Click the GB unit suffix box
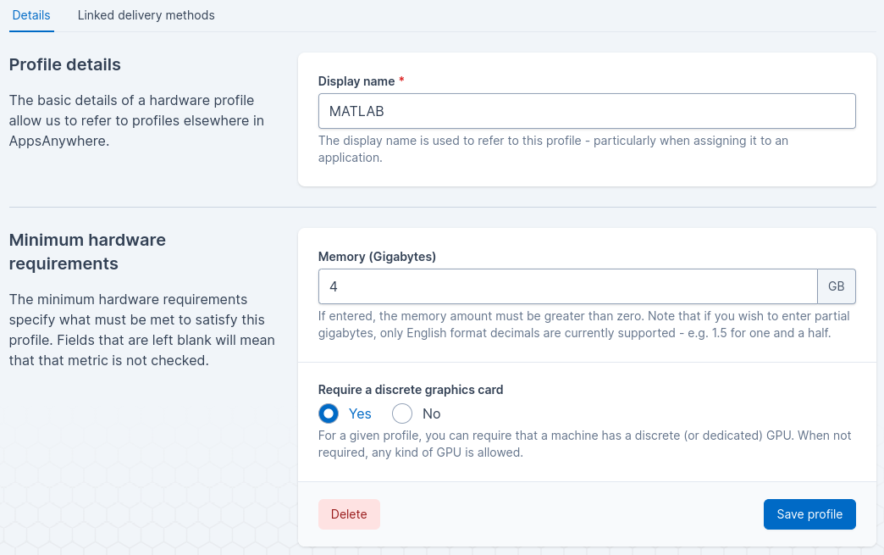Screen dimensions: 884x555 [x=836, y=286]
